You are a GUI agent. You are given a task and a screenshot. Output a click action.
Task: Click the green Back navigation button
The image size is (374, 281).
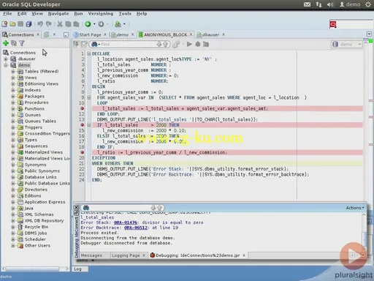88,24
